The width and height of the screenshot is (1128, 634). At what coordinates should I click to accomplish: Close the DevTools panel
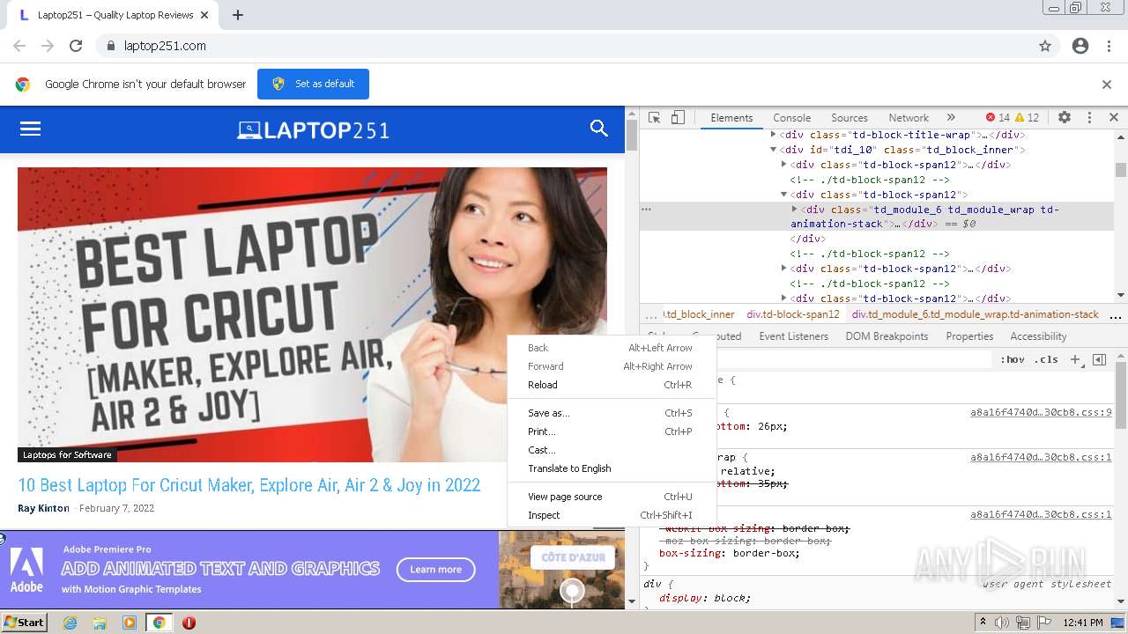coord(1113,117)
